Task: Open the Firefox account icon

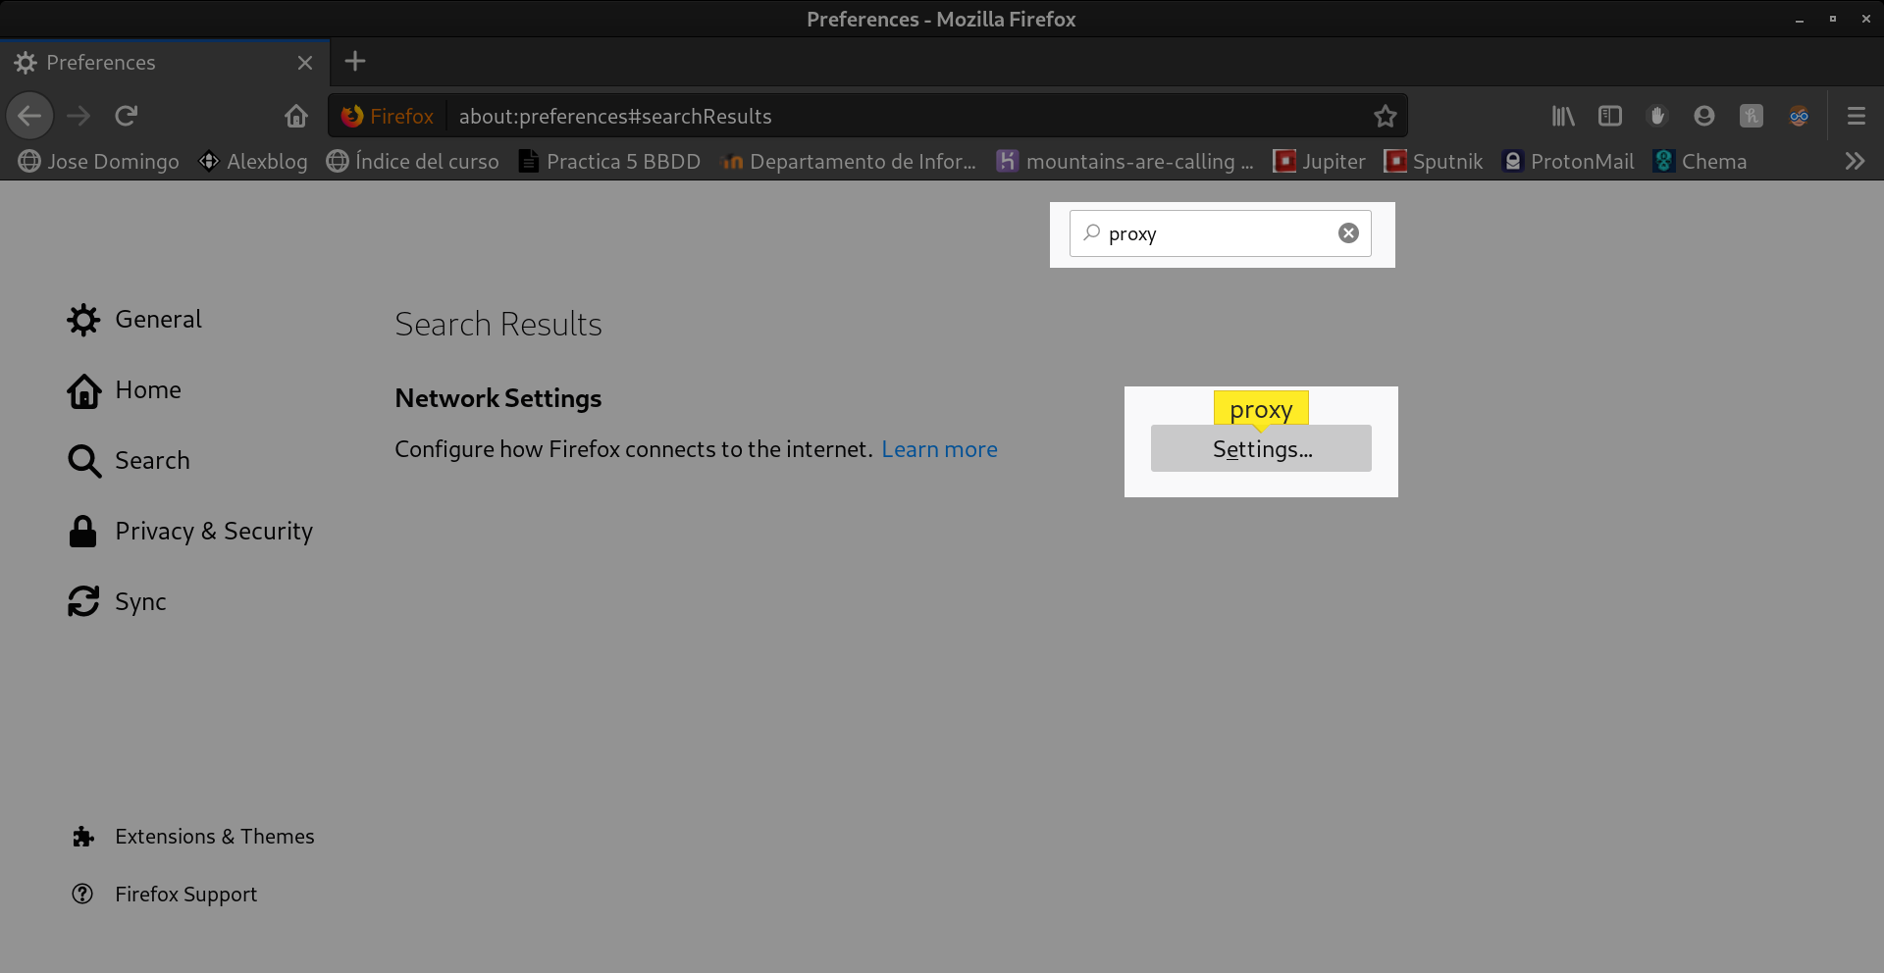Action: 1704,117
